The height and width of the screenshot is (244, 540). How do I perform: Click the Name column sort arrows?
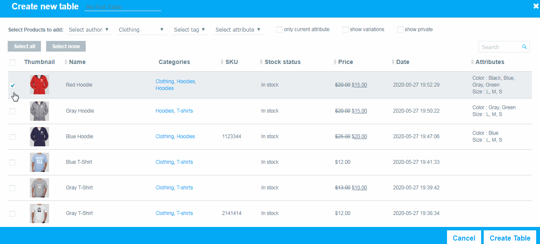tap(66, 62)
